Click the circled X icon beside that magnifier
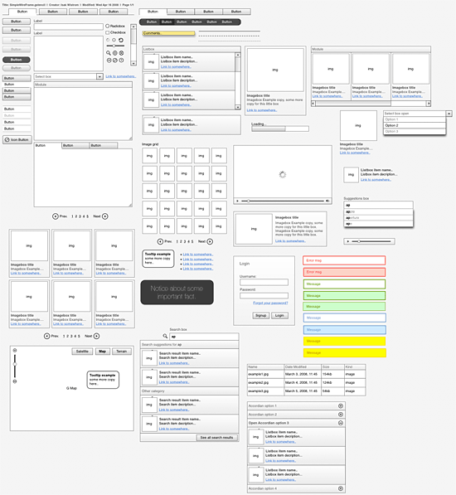This screenshot has width=456, height=495. tap(121, 53)
